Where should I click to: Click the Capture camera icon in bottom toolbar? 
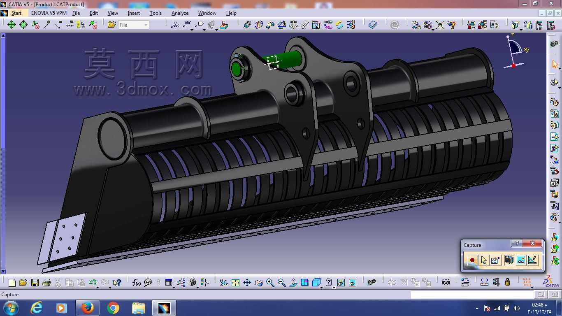point(446,283)
